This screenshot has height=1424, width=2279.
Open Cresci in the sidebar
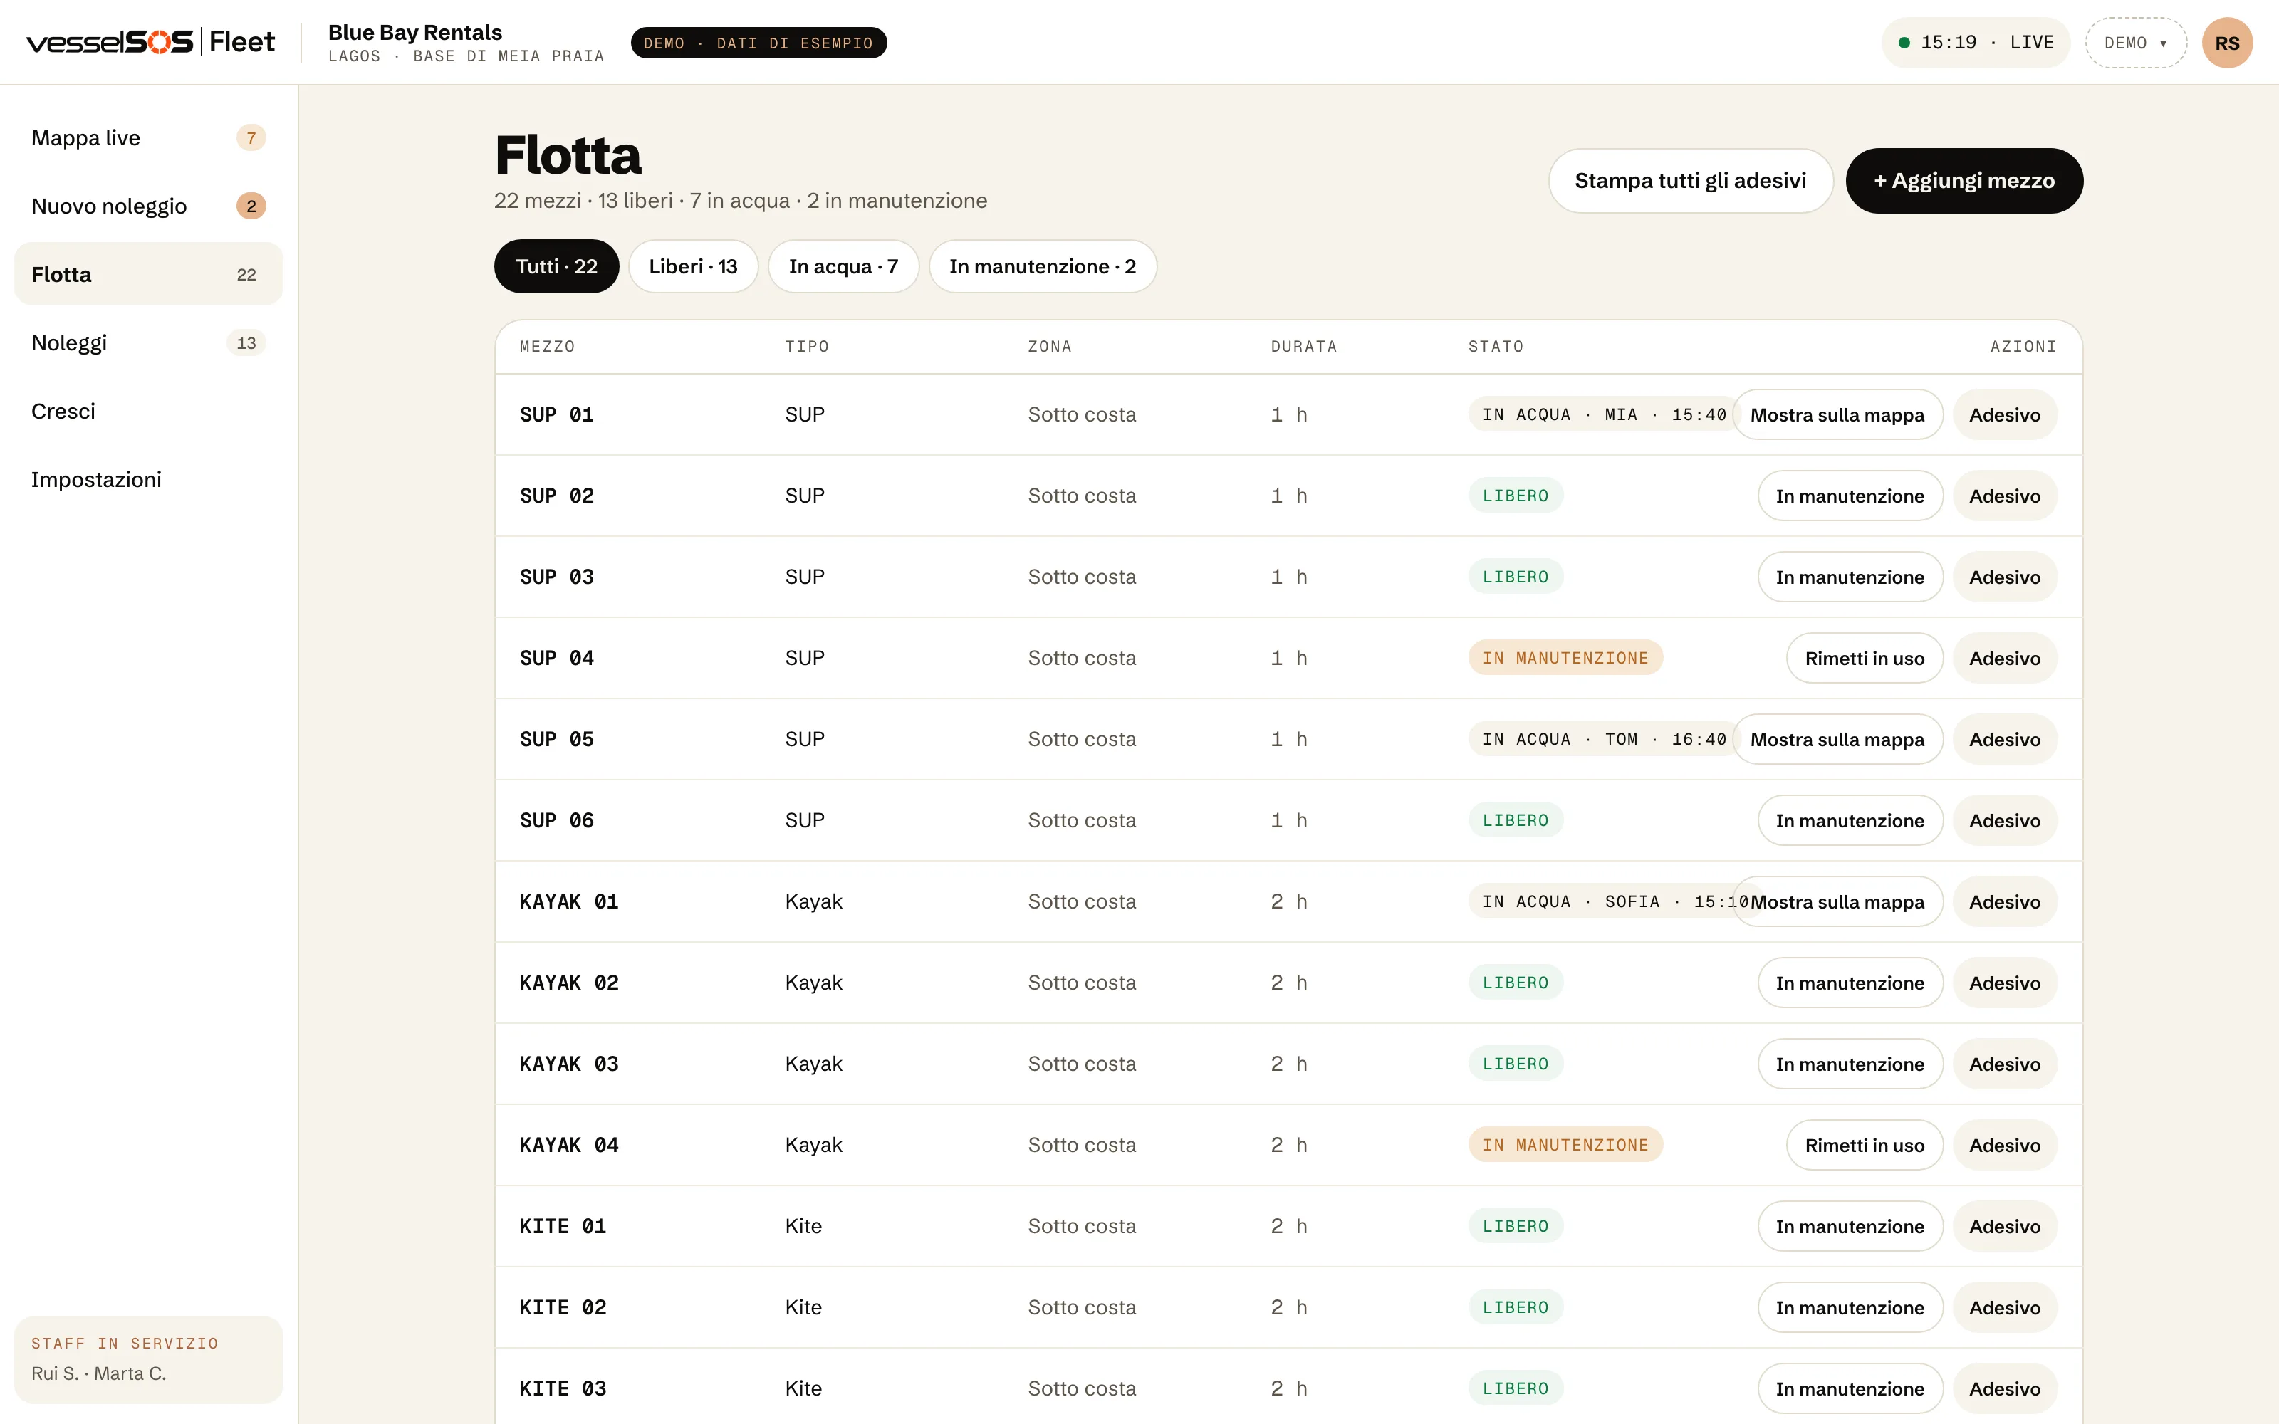pyautogui.click(x=149, y=412)
